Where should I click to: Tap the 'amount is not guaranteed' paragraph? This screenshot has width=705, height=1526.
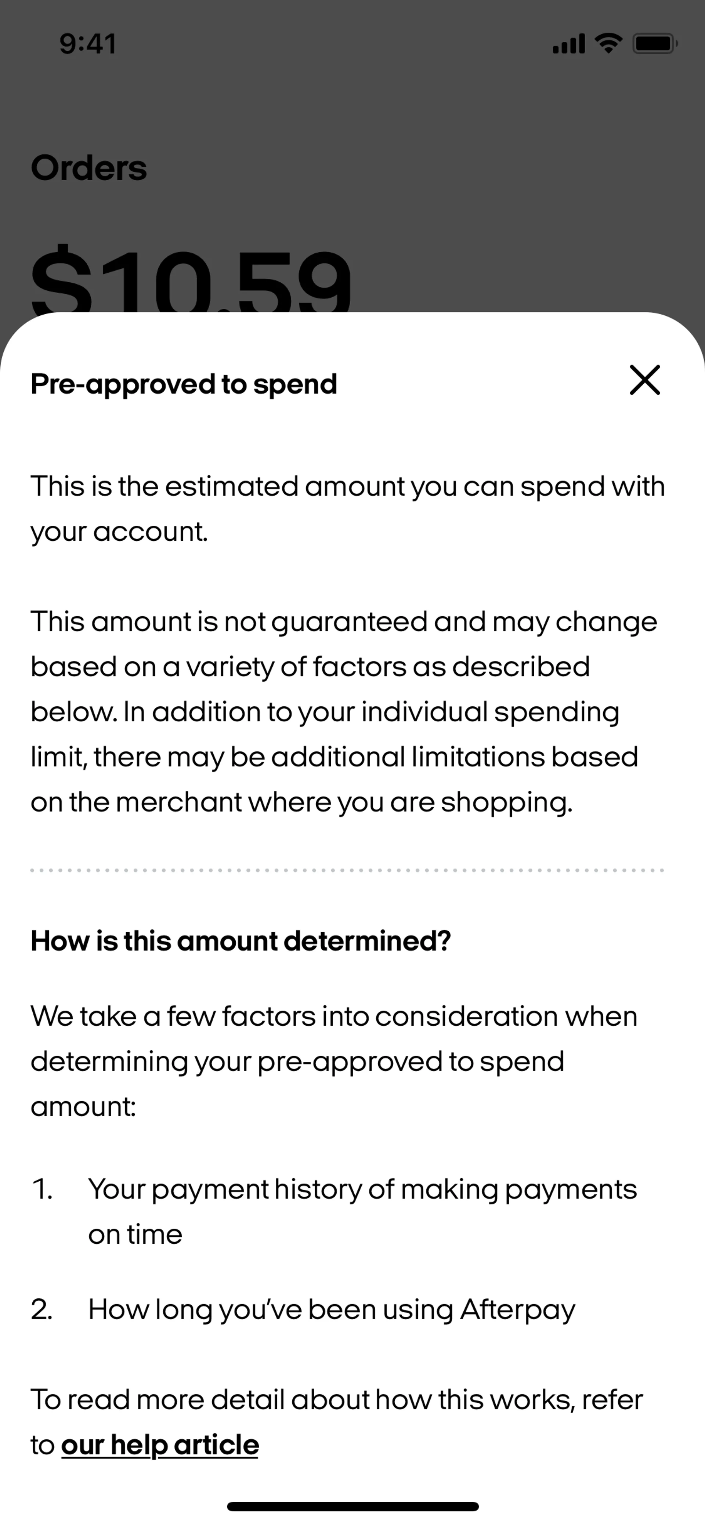pos(344,711)
